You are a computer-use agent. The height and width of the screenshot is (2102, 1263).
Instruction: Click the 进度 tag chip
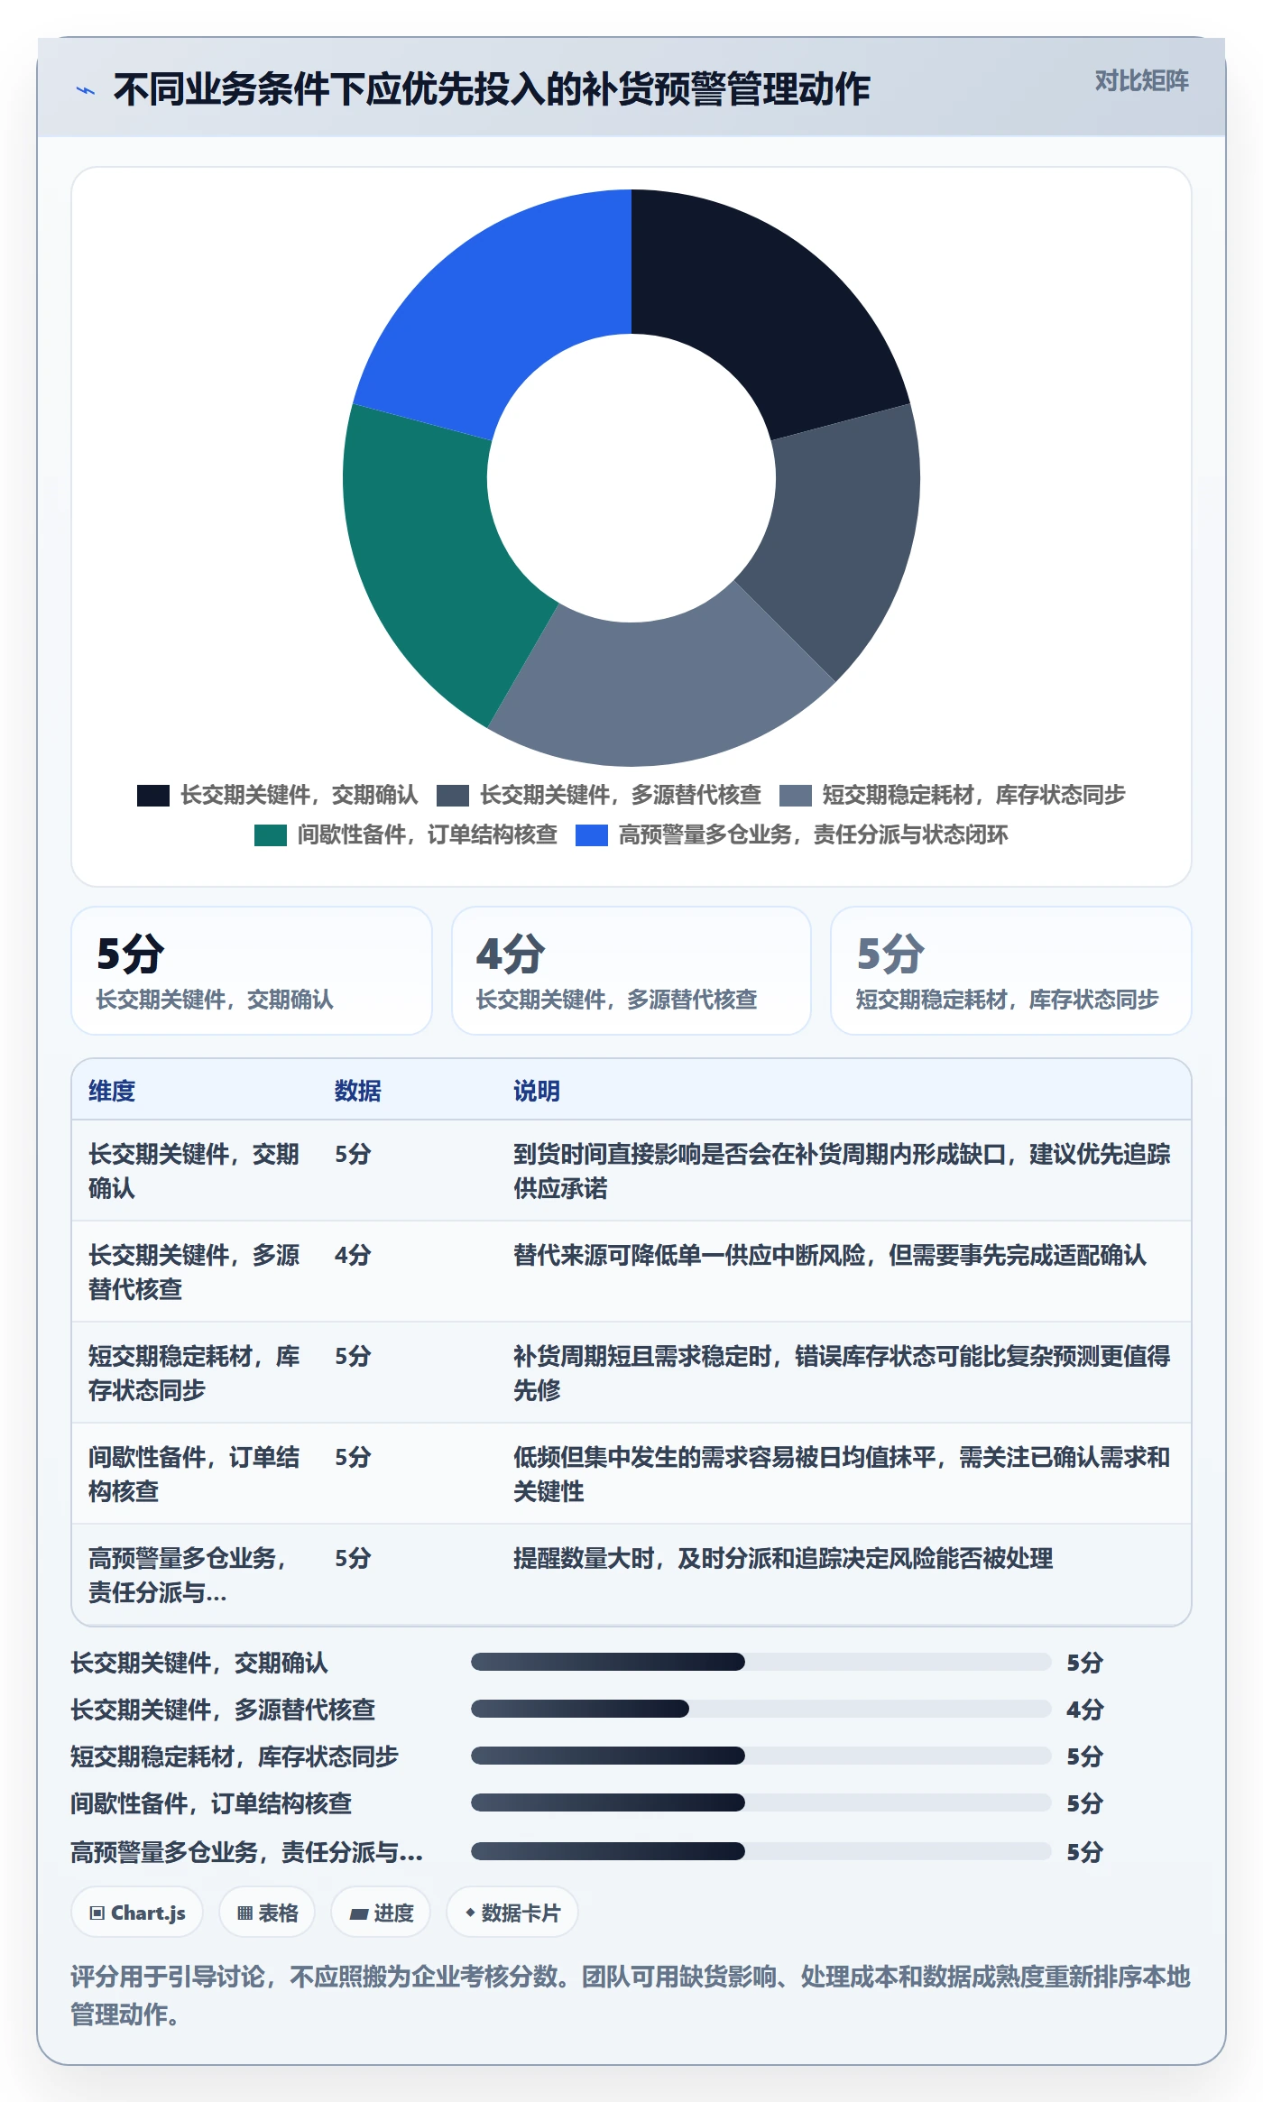(x=381, y=1912)
